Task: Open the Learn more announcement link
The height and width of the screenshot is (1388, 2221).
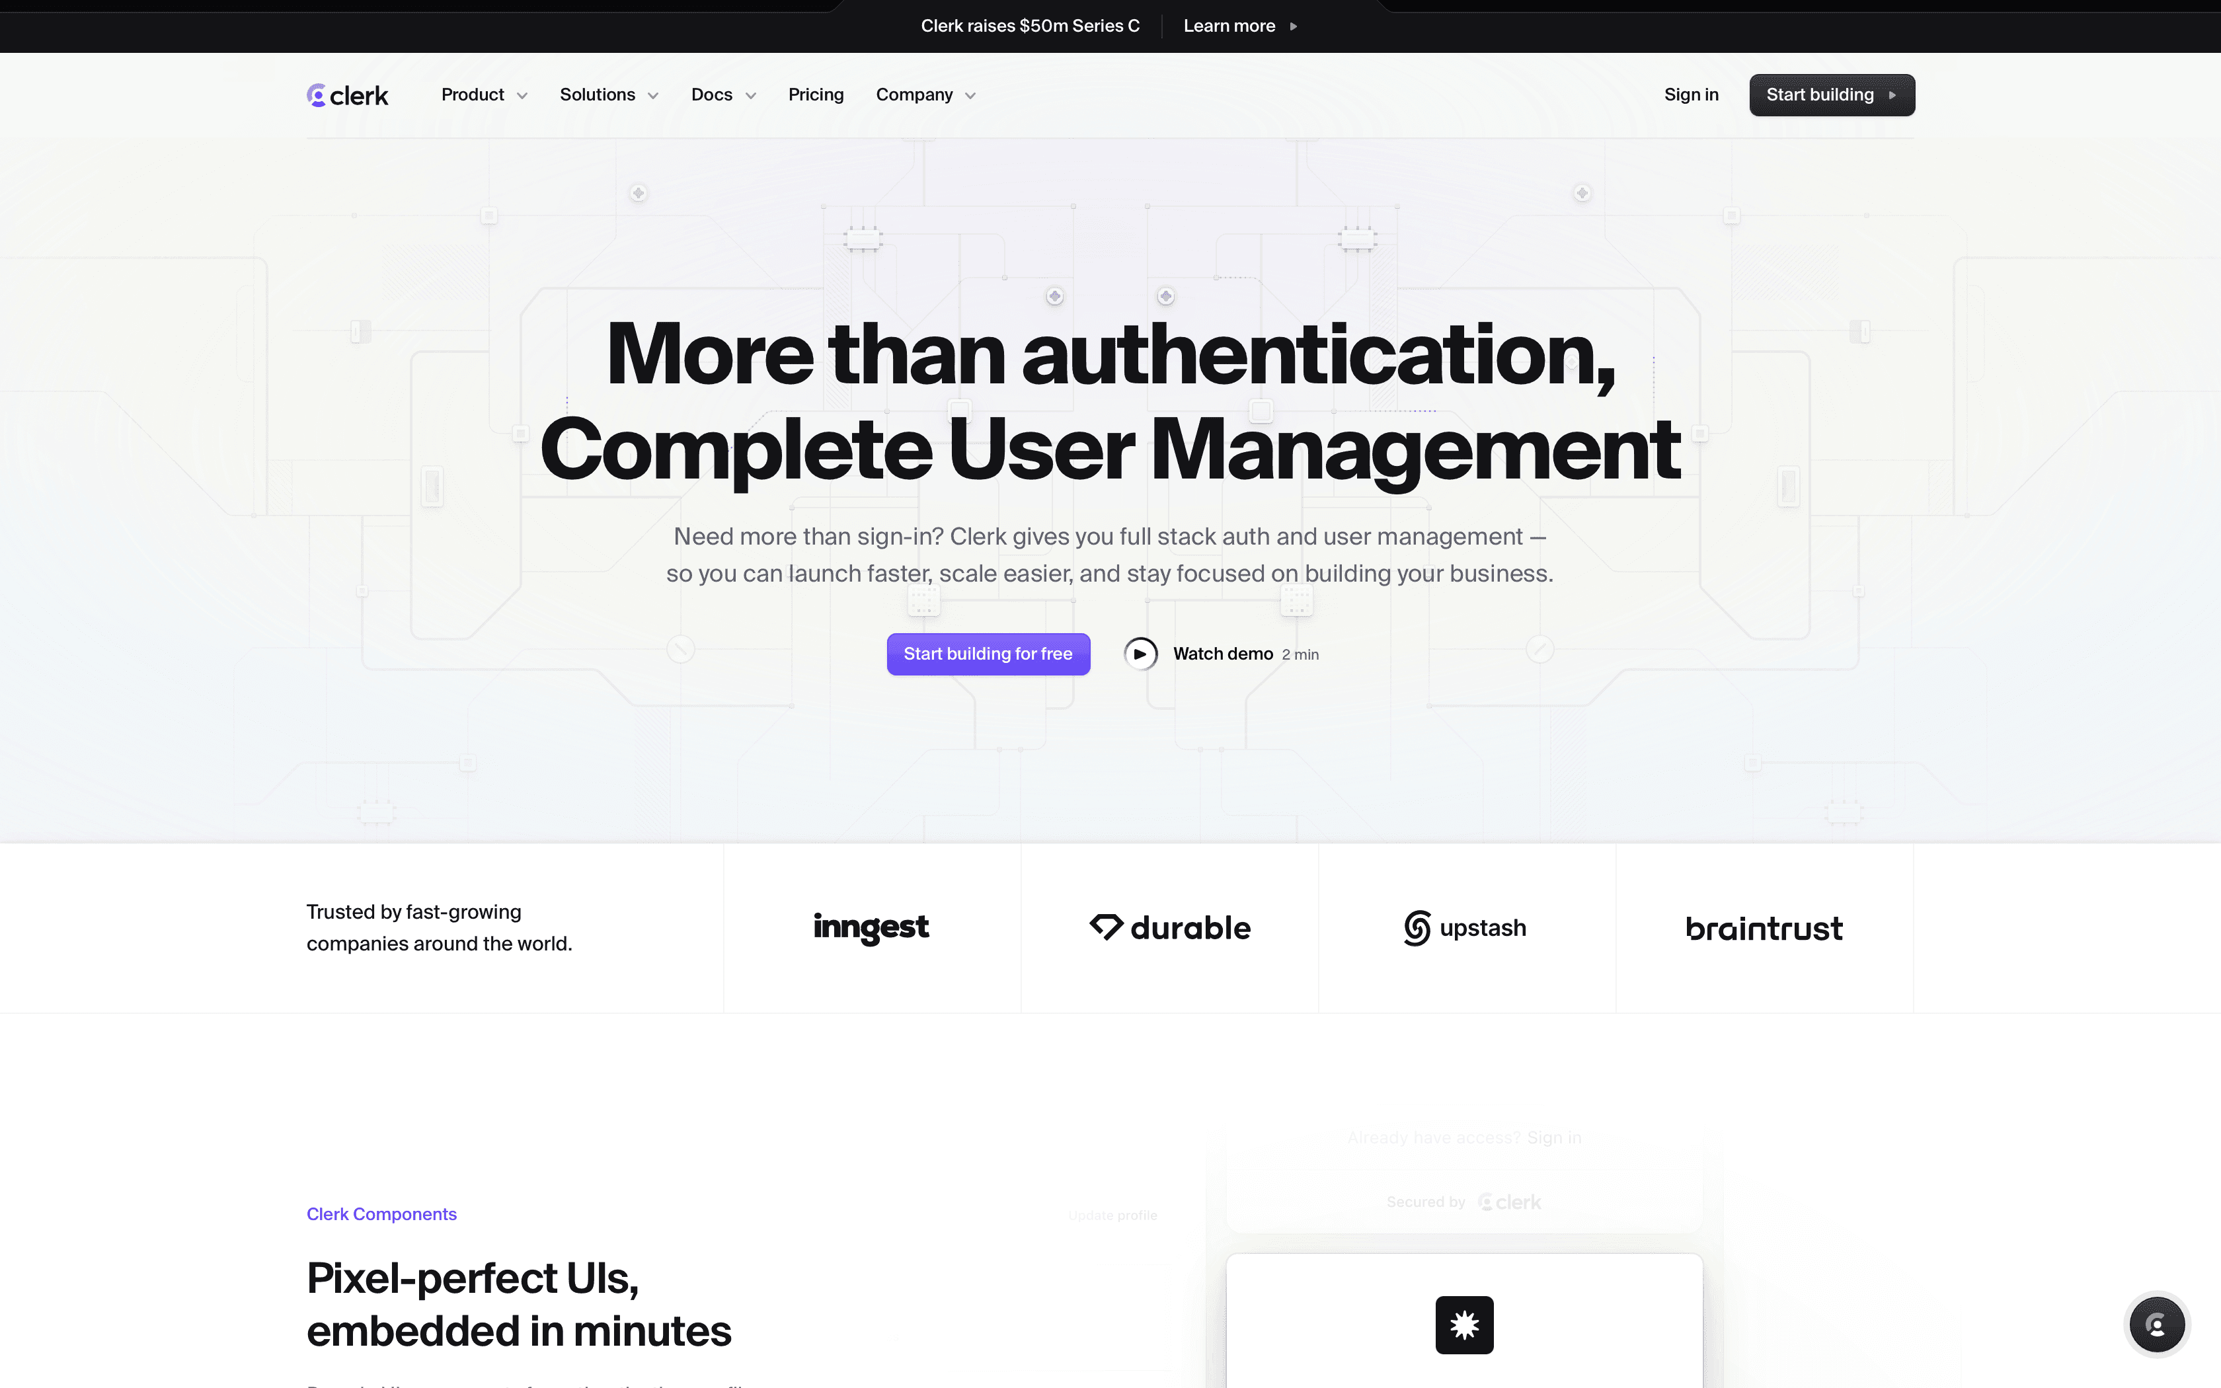Action: pyautogui.click(x=1240, y=26)
